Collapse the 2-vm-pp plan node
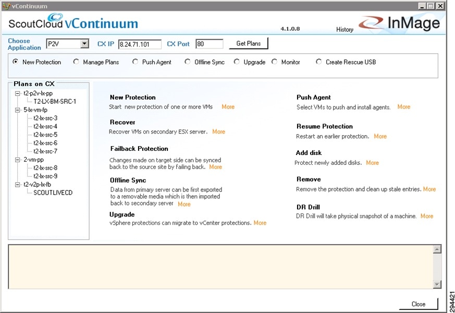The image size is (455, 313). [x=18, y=160]
